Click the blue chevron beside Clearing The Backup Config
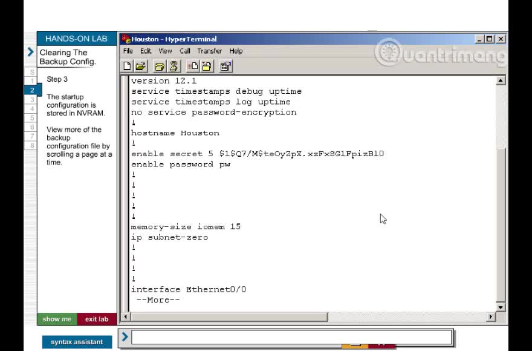 [x=31, y=52]
